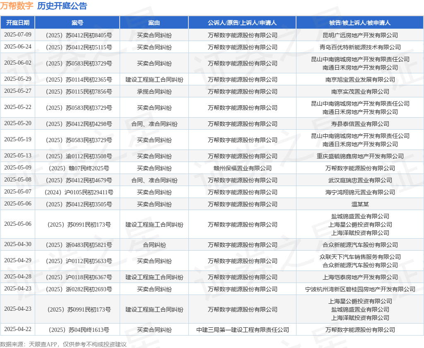Click plaintiff 赣州保福置业有限公司
The height and width of the screenshot is (348, 424).
(x=242, y=168)
